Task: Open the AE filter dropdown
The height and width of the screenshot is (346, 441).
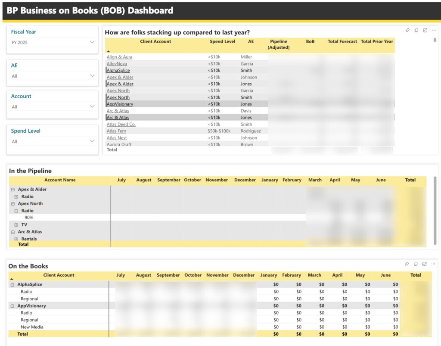Action: [x=53, y=76]
